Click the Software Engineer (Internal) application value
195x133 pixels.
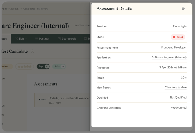point(169,58)
